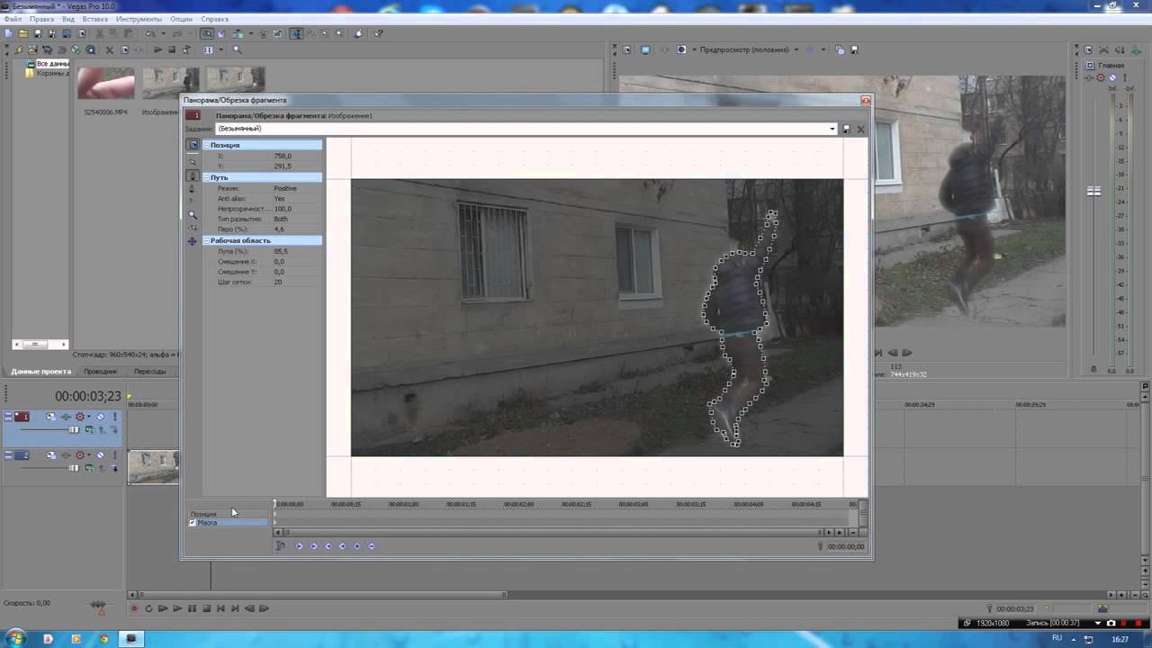Click the Open project folder icon
Viewport: 1152px width, 648px height.
(23, 34)
